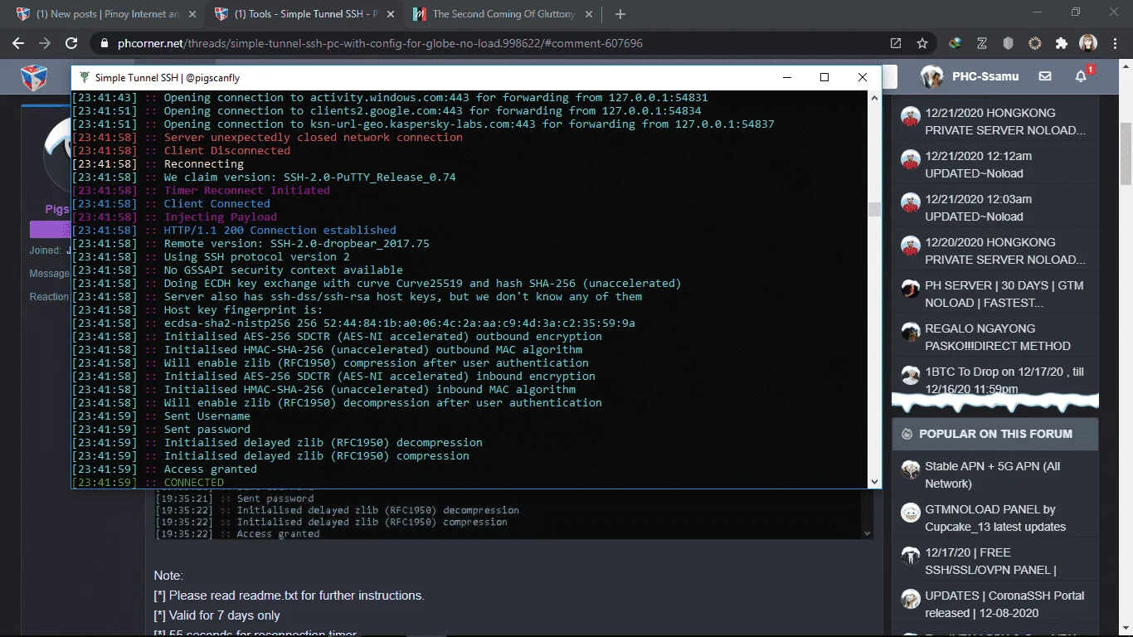Open UPDATES | CoronaSSH Portal released thread

pos(1004,605)
